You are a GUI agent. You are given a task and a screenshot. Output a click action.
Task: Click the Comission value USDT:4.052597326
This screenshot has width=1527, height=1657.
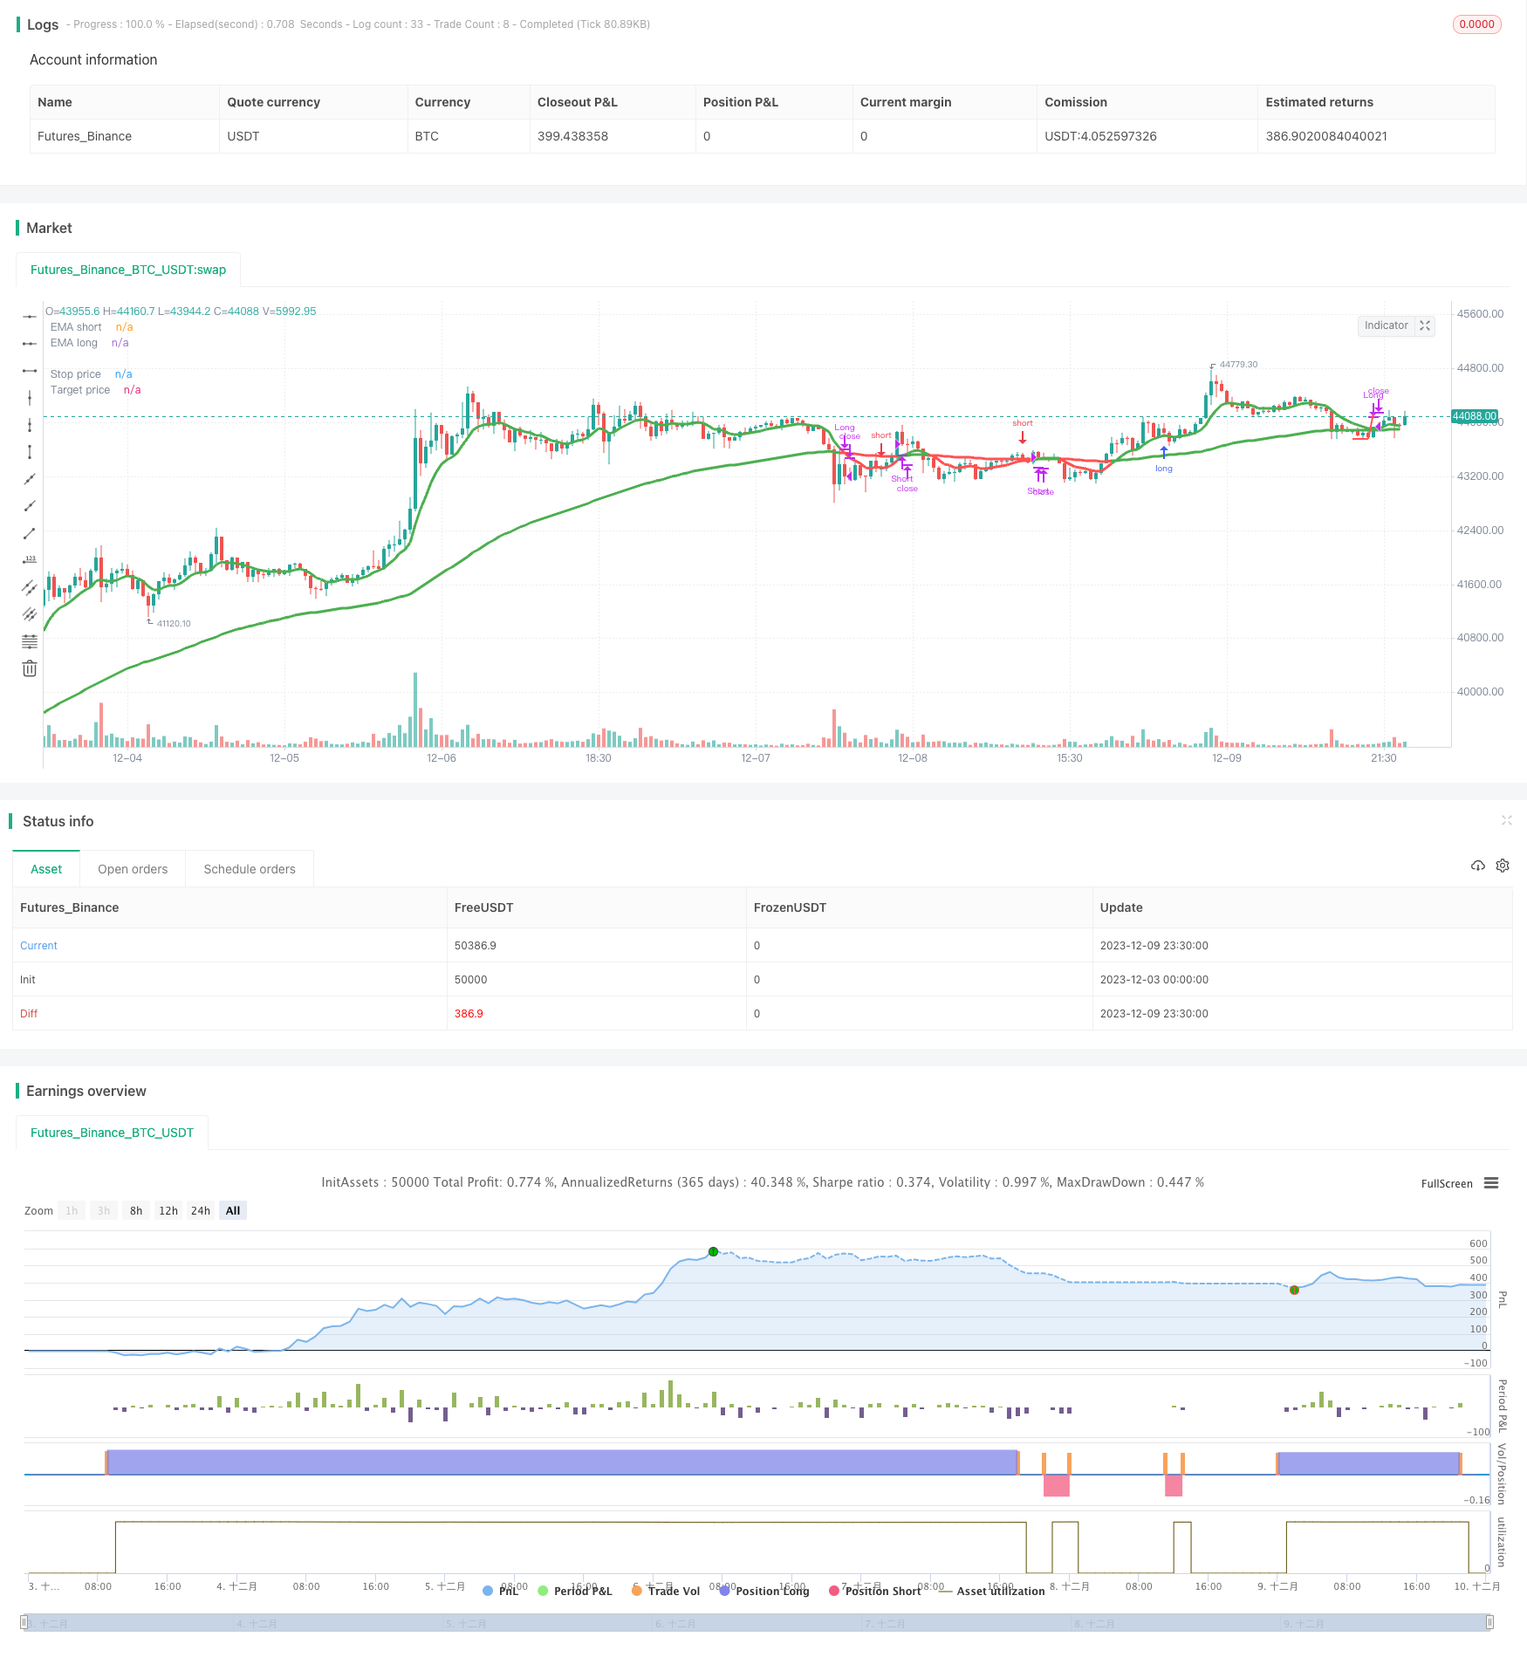[x=1100, y=136]
